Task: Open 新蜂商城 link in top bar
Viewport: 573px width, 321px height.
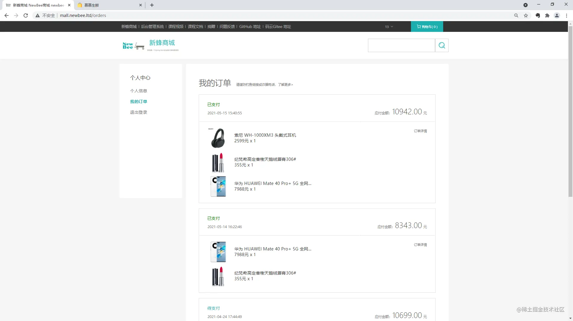Action: (129, 27)
